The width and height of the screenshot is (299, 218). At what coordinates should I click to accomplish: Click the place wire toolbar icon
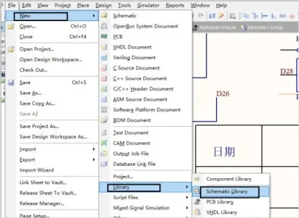click(x=246, y=16)
